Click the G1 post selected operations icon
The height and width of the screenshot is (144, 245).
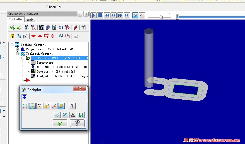[61, 27]
